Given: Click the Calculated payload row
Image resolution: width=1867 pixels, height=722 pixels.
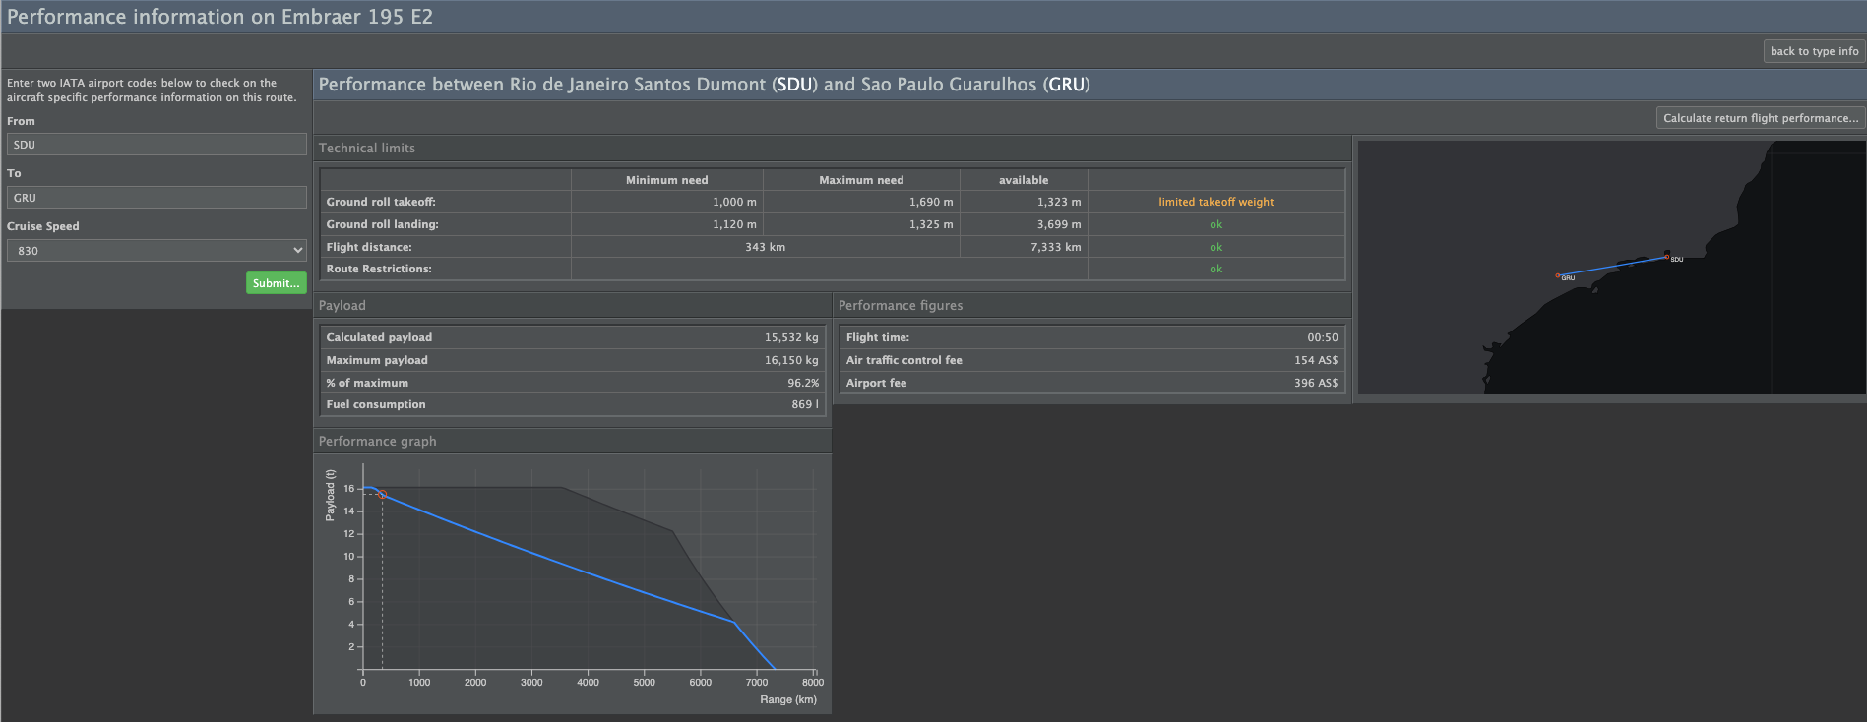Looking at the screenshot, I should (x=573, y=337).
